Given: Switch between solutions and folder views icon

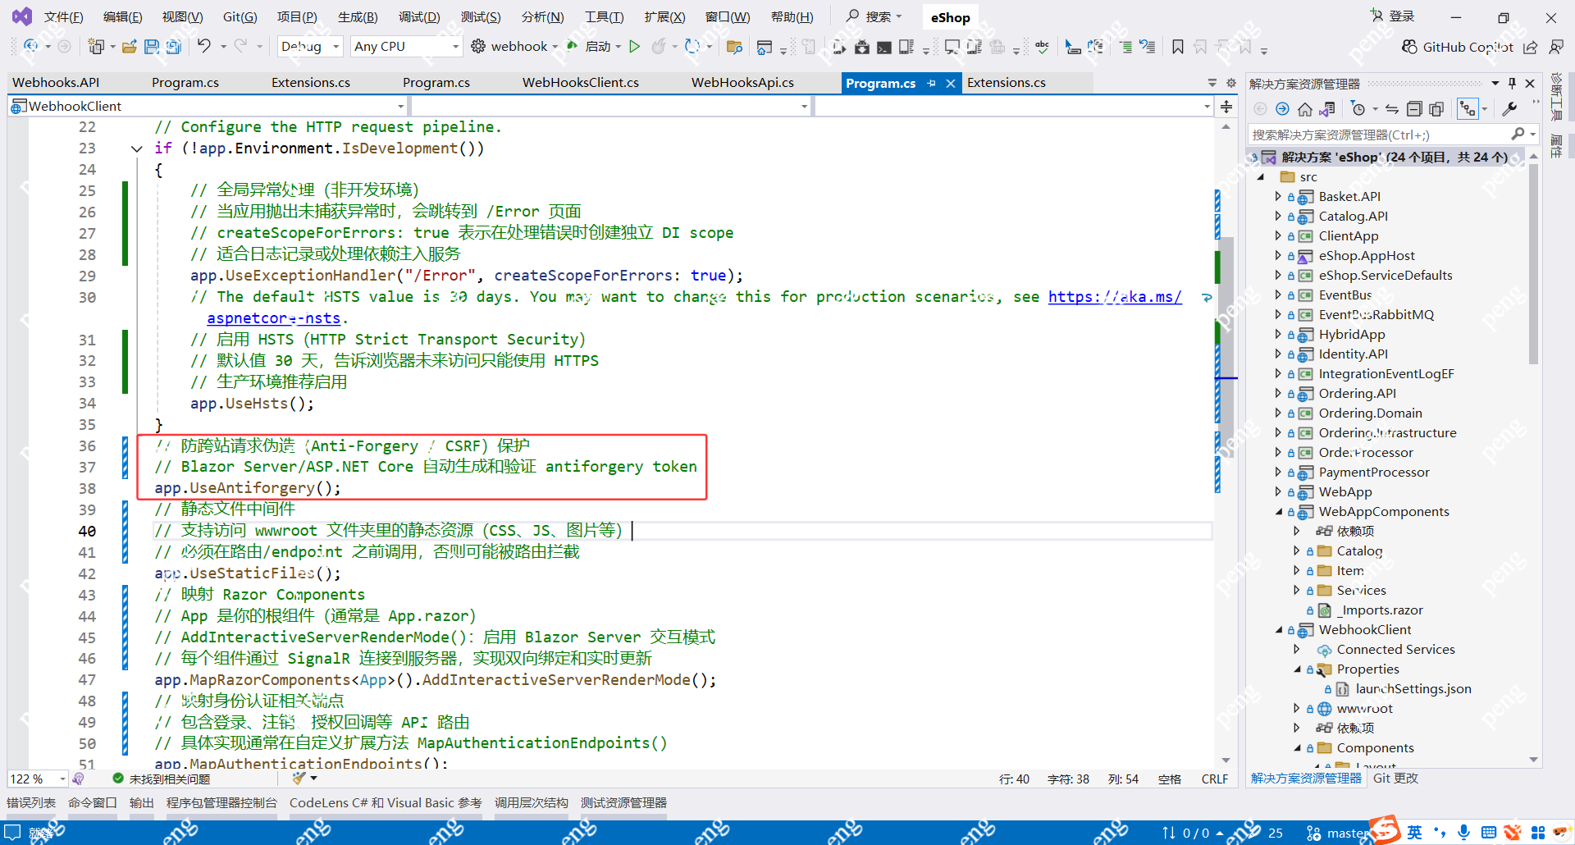Looking at the screenshot, I should click(x=1327, y=109).
